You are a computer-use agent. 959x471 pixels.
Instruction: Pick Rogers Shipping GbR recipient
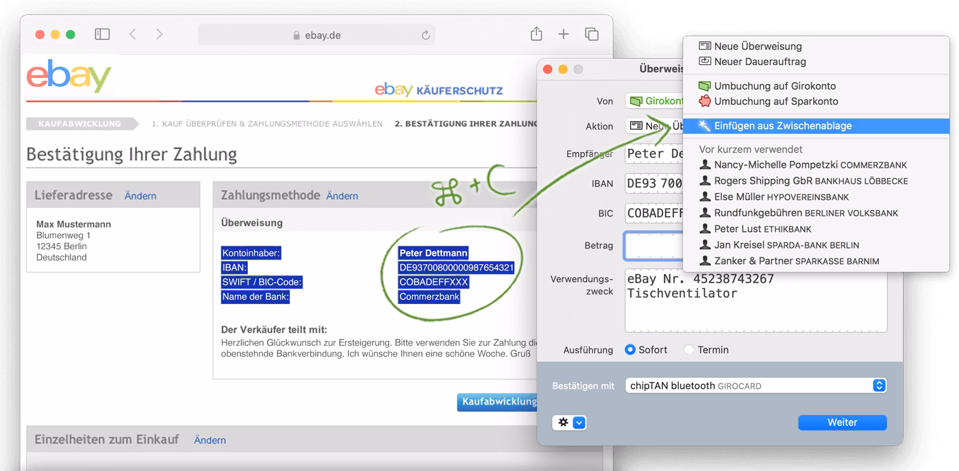817,181
